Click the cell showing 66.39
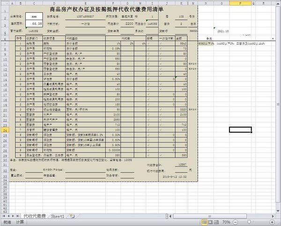 [34, 23]
